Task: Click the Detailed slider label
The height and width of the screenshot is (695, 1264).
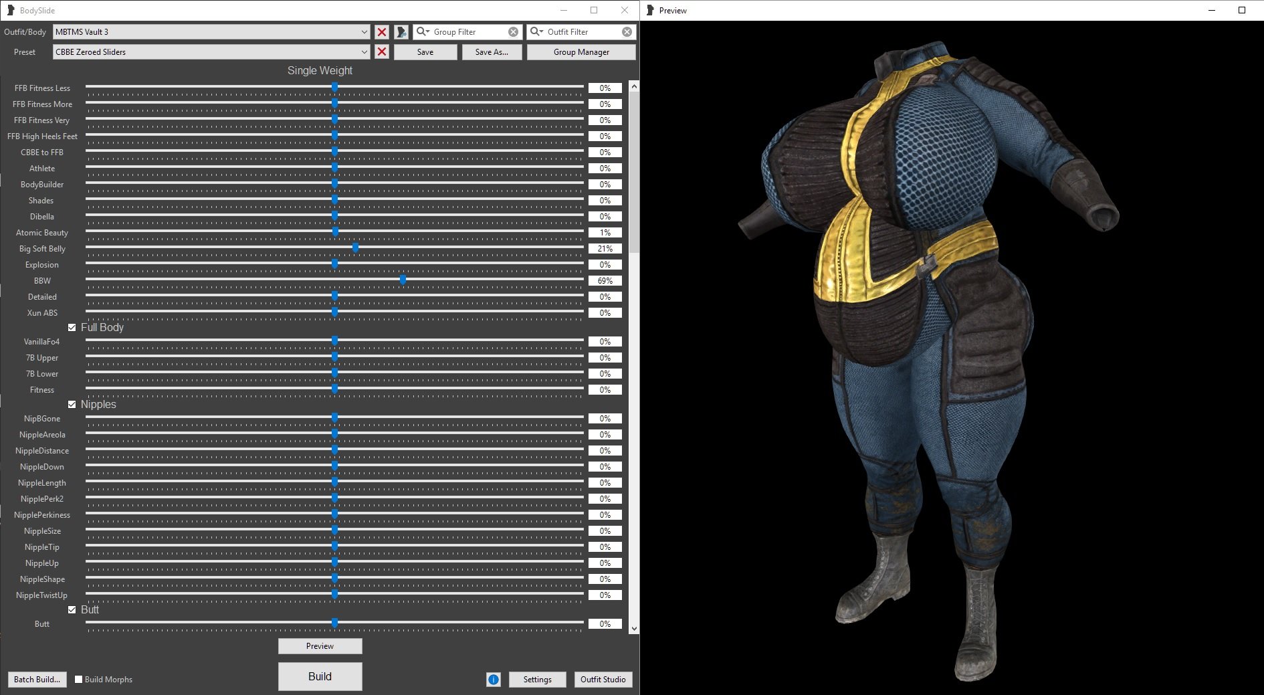Action: [42, 297]
